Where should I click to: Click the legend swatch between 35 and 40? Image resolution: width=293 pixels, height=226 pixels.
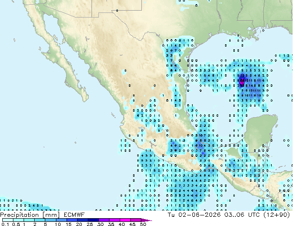(x=114, y=220)
